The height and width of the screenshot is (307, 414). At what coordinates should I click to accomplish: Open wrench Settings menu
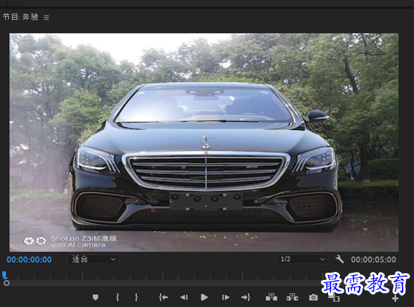point(339,259)
